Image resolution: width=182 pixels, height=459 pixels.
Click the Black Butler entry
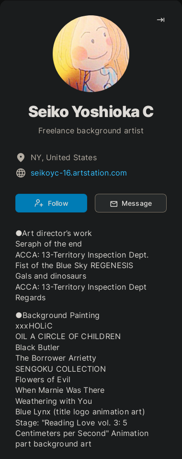coord(37,347)
